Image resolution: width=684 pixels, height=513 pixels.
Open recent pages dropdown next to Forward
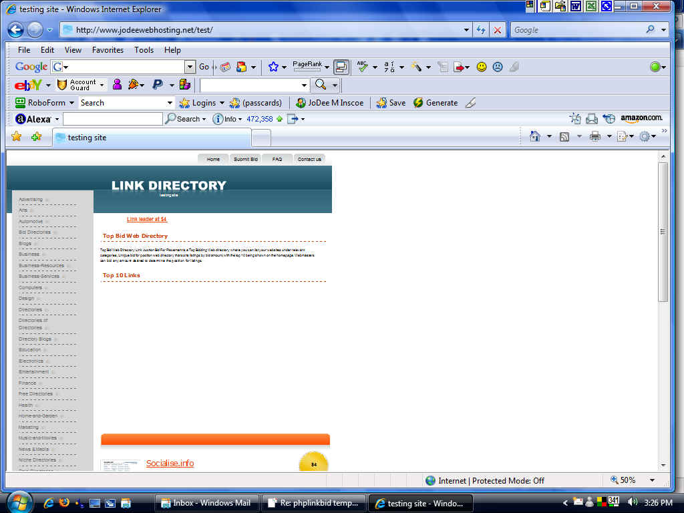click(x=49, y=30)
